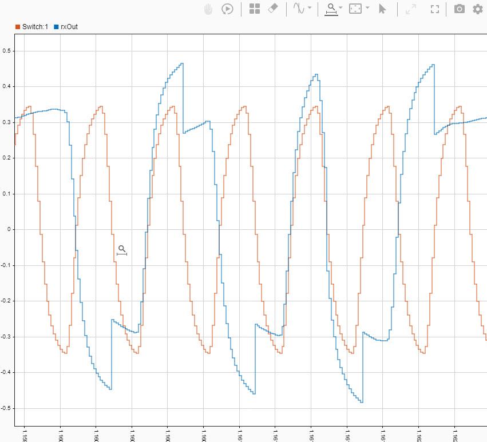Image resolution: width=487 pixels, height=442 pixels.
Task: Select the rectangular zoom region tool
Action: coord(356,9)
